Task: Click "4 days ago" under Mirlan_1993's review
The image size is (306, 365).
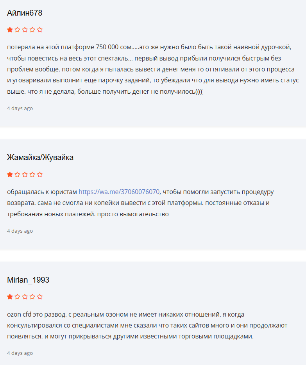Action: click(x=20, y=353)
